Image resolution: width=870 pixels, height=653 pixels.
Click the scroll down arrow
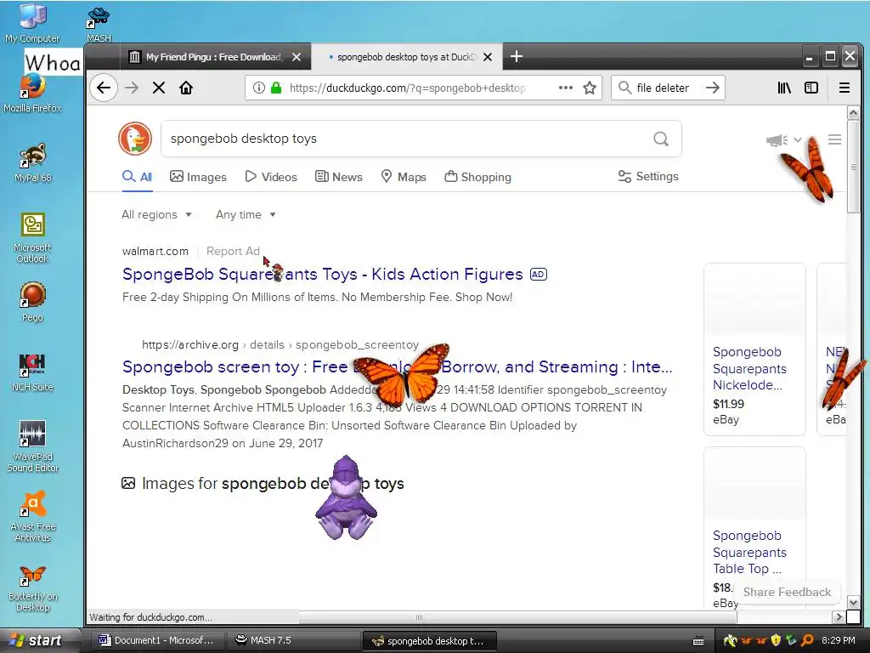853,603
